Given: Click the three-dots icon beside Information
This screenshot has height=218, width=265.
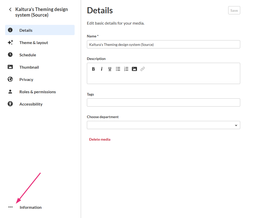Looking at the screenshot, I should (10, 207).
